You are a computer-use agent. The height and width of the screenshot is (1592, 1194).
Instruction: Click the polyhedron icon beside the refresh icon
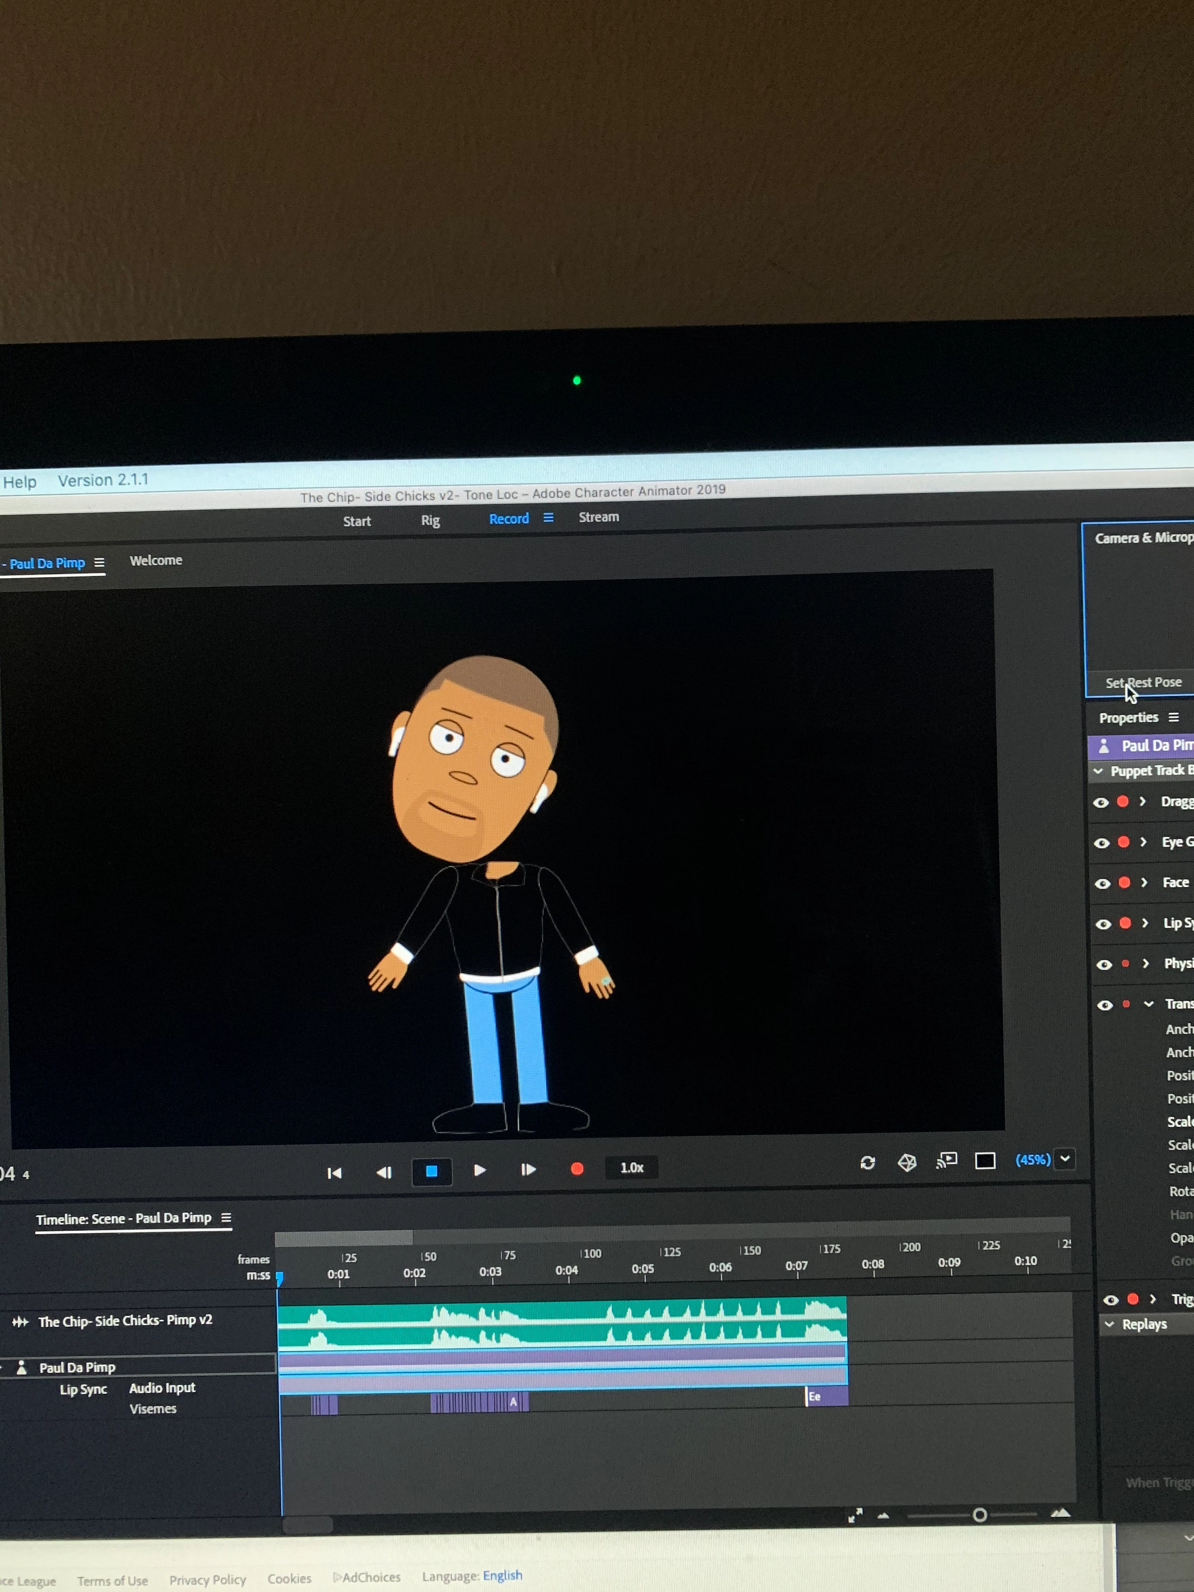[907, 1162]
